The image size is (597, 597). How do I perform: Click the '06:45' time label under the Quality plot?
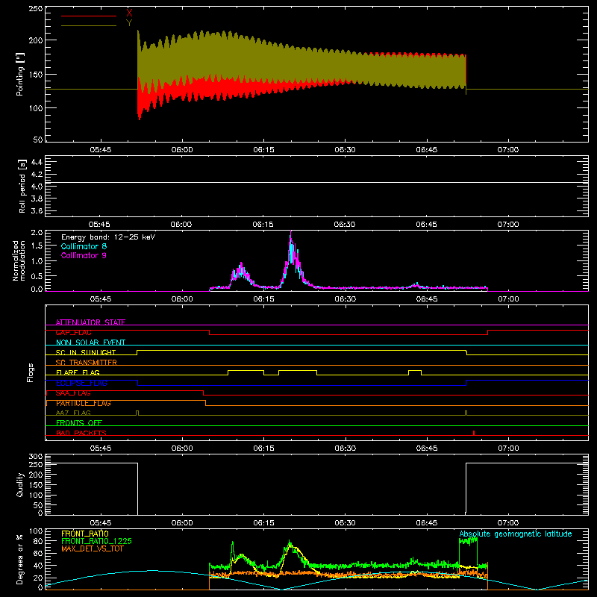pos(426,523)
